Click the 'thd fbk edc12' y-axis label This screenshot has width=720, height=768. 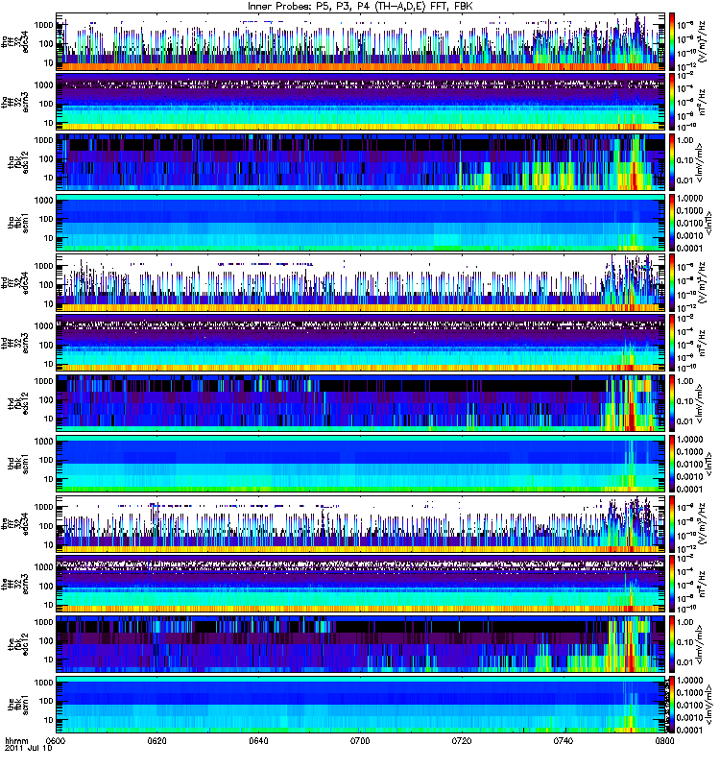pos(18,403)
